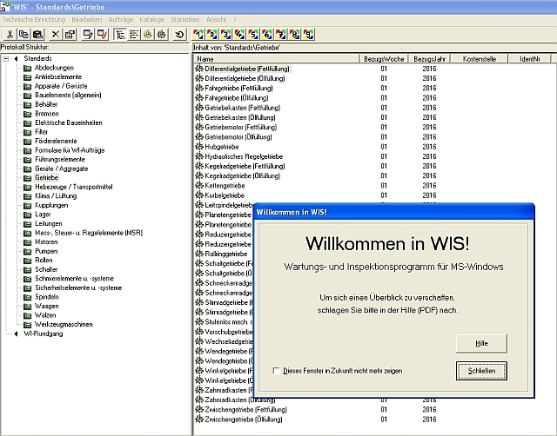
Task: Click the Hilfe button in welcome dialog
Action: 481,343
